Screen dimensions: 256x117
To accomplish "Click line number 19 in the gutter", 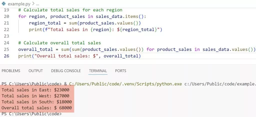I will click(6, 10).
